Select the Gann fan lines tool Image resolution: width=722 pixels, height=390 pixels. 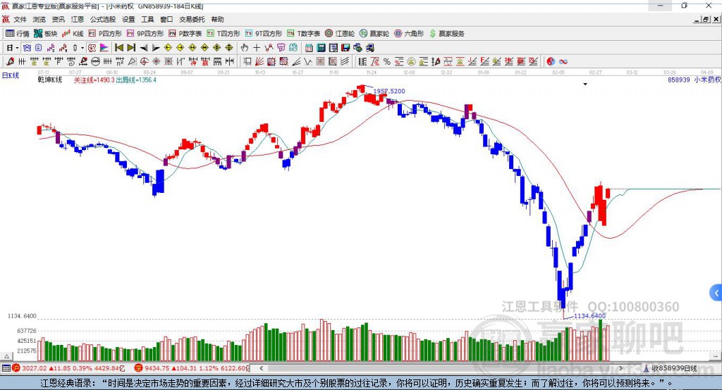pos(259,62)
